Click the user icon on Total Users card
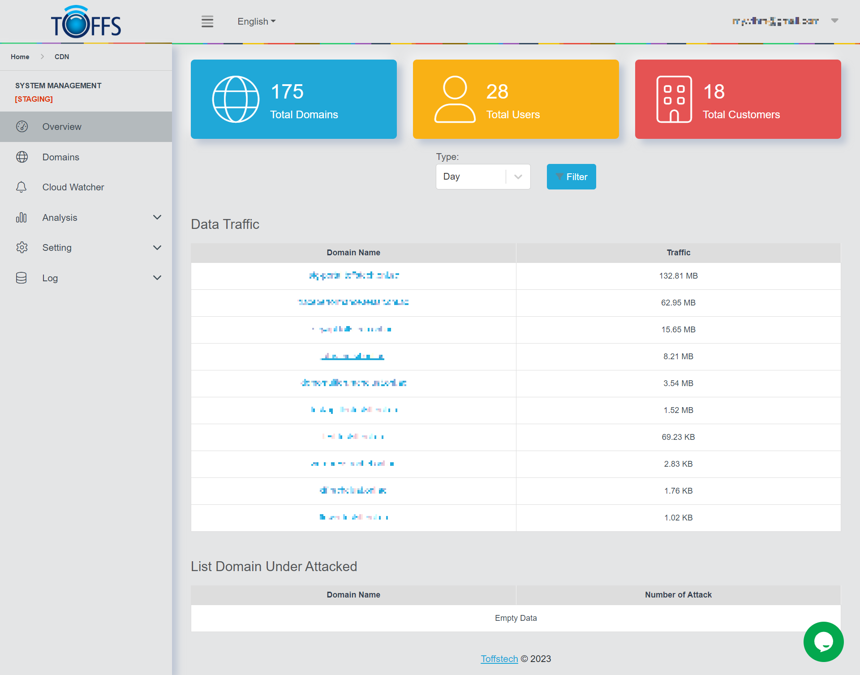This screenshot has width=860, height=675. click(455, 99)
